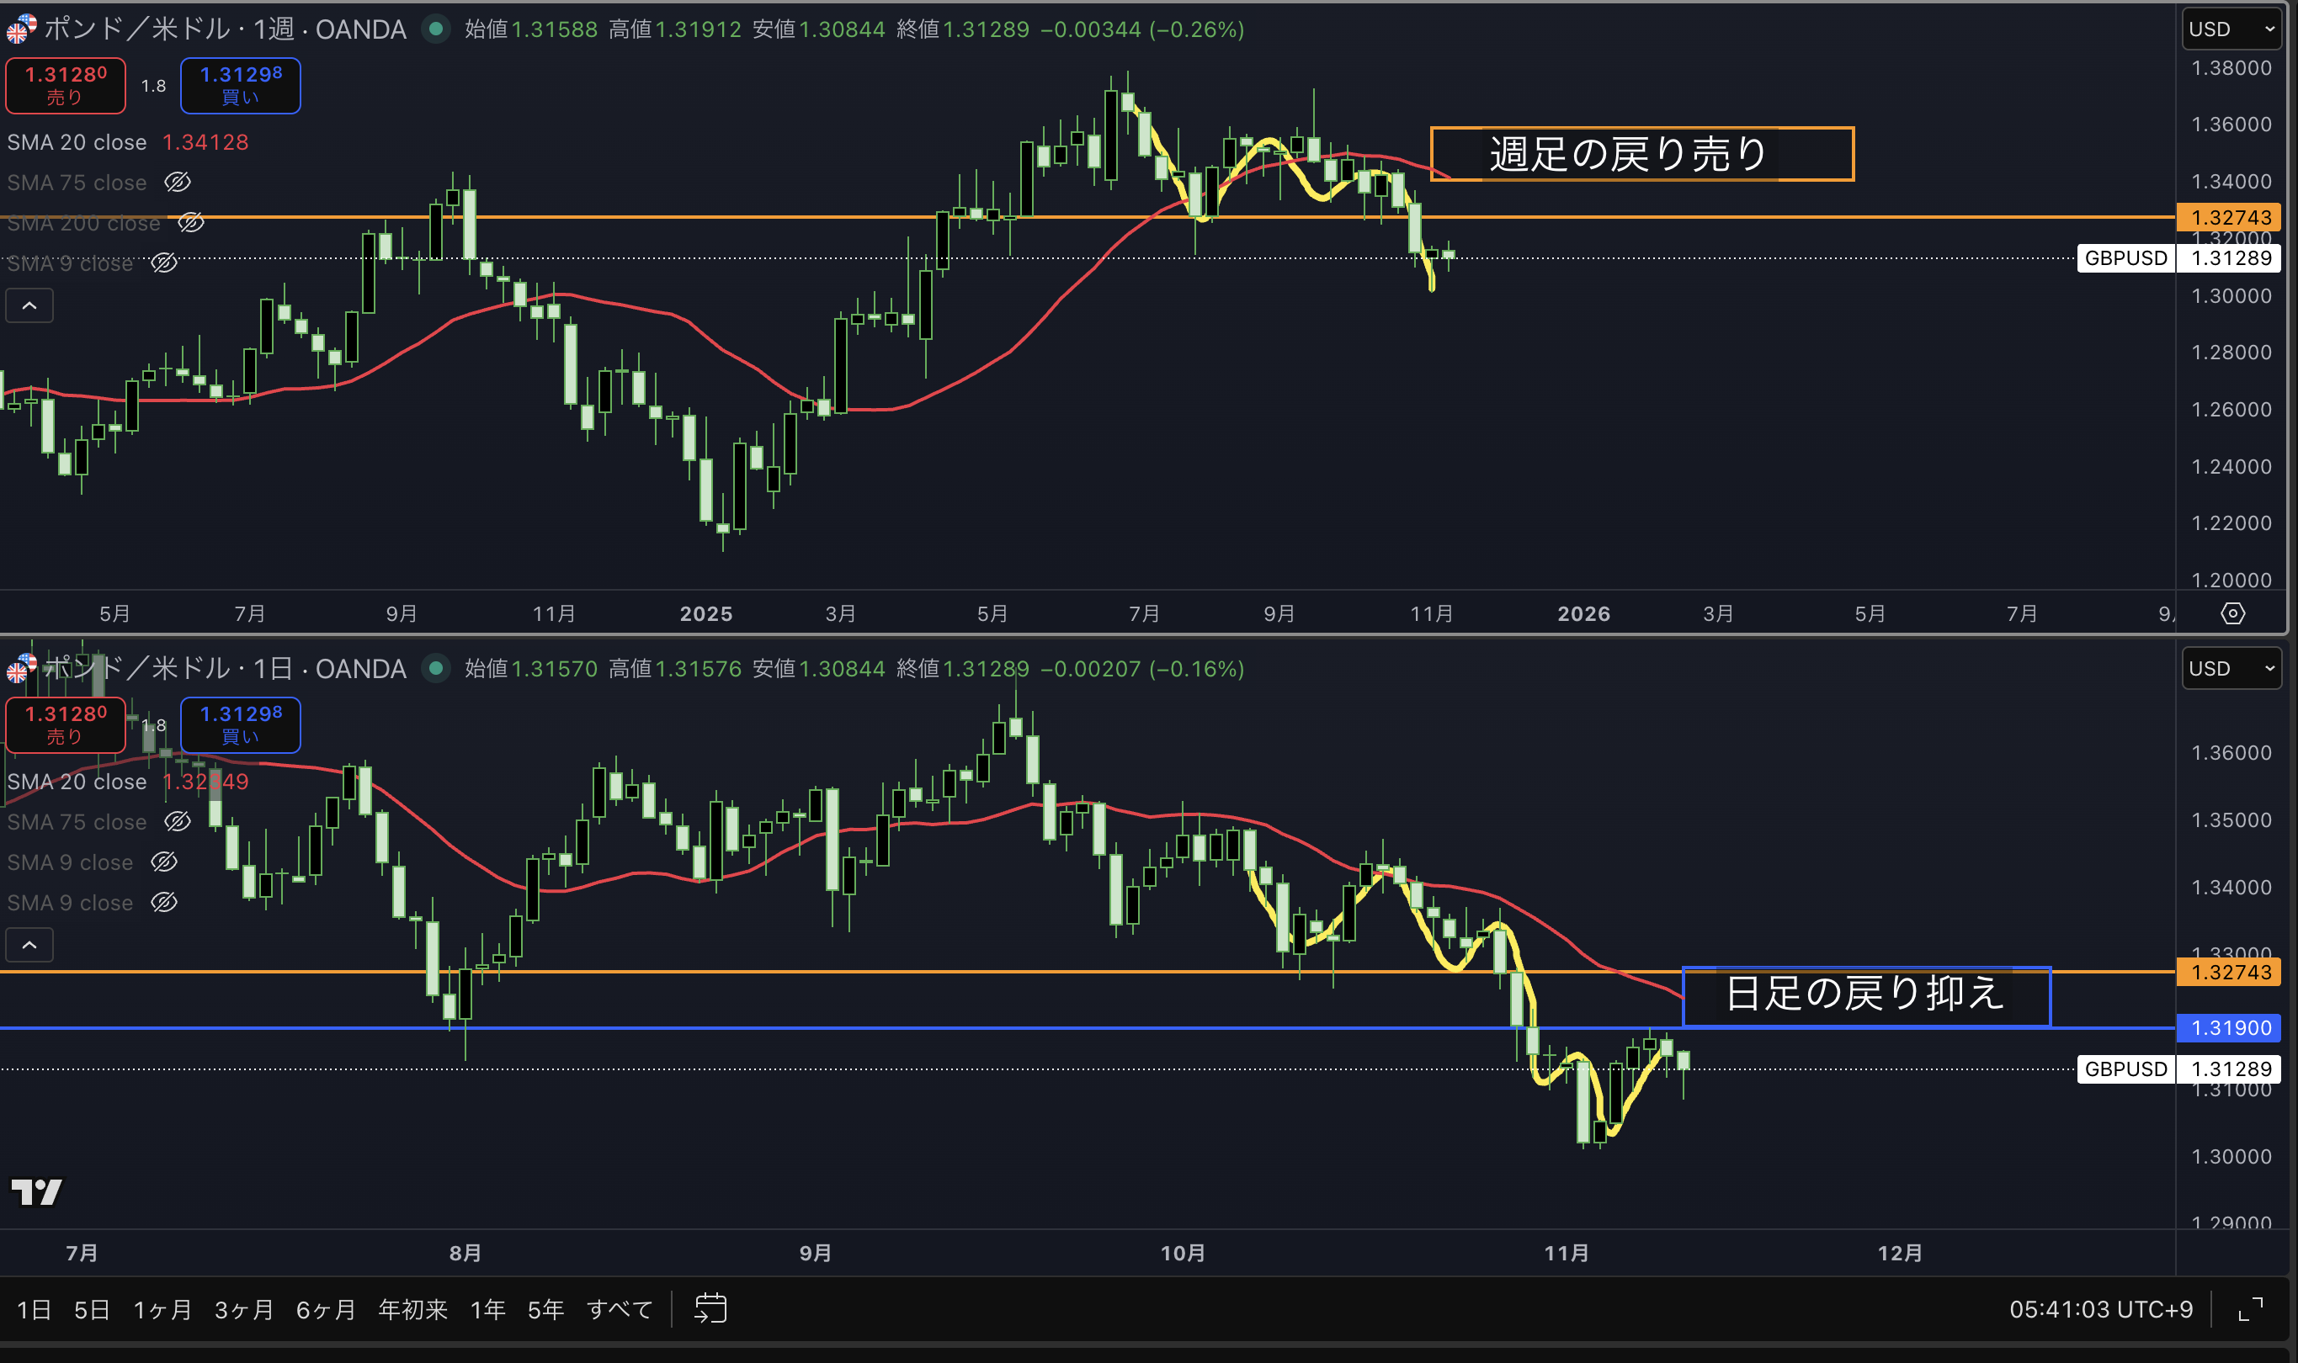The height and width of the screenshot is (1363, 2298).
Task: Collapse daily chart indicator legend
Action: click(x=29, y=945)
